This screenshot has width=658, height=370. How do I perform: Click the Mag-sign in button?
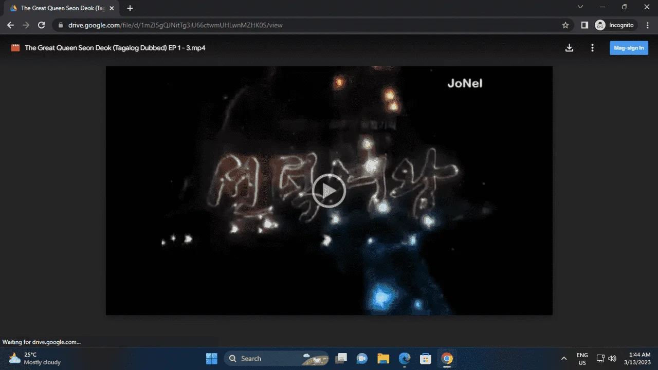click(x=629, y=48)
